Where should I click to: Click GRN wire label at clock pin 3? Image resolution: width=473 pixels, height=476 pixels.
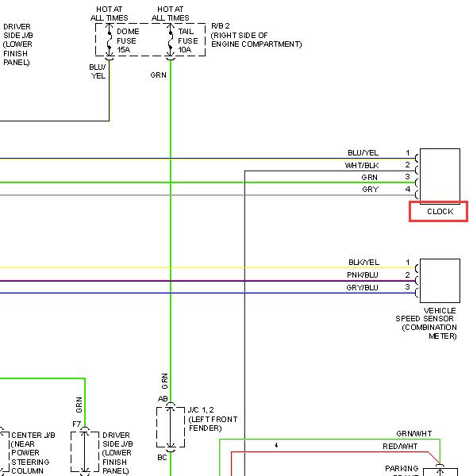pos(370,177)
